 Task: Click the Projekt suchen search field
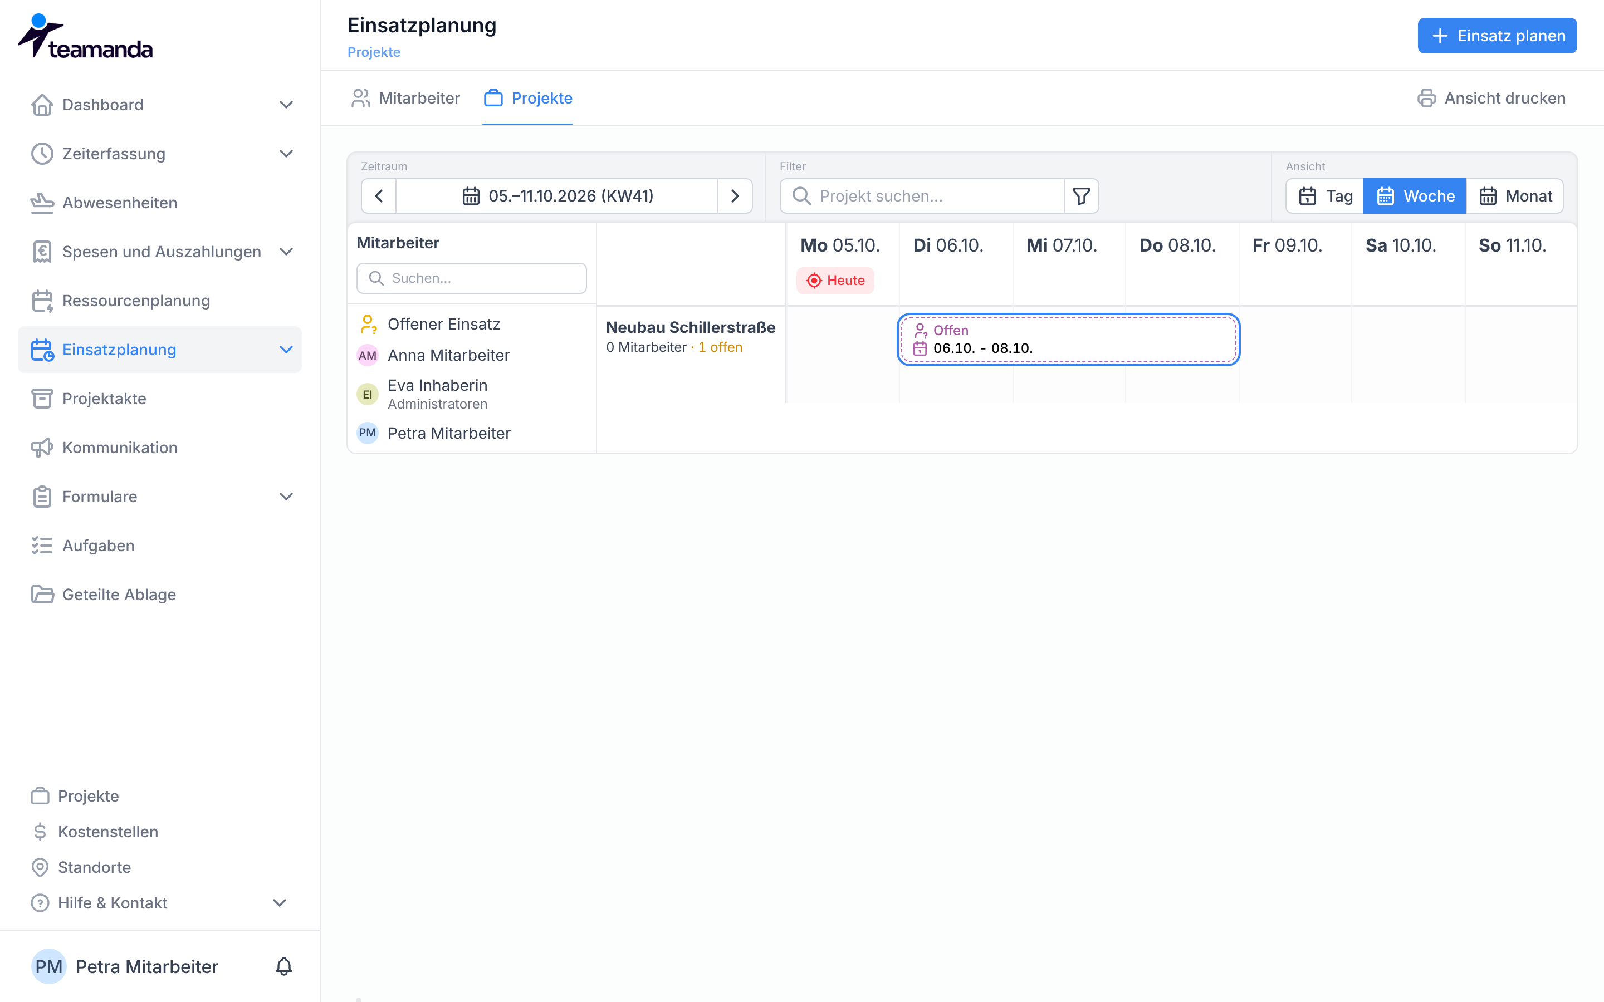(x=922, y=196)
